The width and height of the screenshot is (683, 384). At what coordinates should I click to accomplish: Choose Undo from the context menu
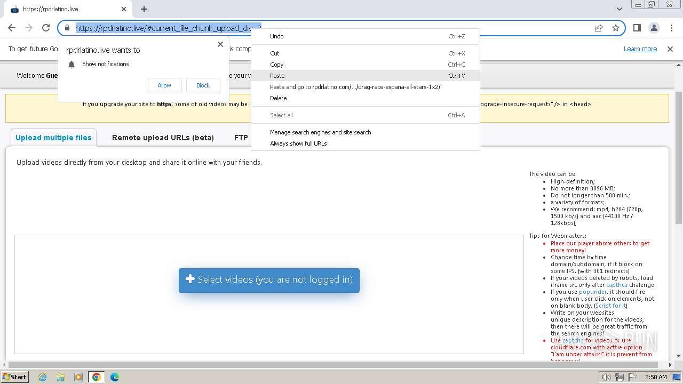tap(366, 36)
